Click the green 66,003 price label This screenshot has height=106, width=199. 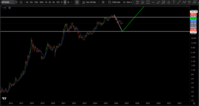click(193, 18)
